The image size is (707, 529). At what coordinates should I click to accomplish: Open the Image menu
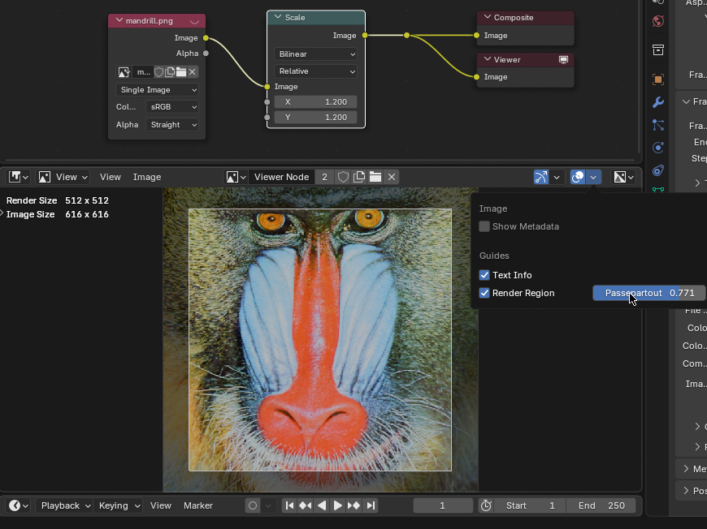point(147,177)
